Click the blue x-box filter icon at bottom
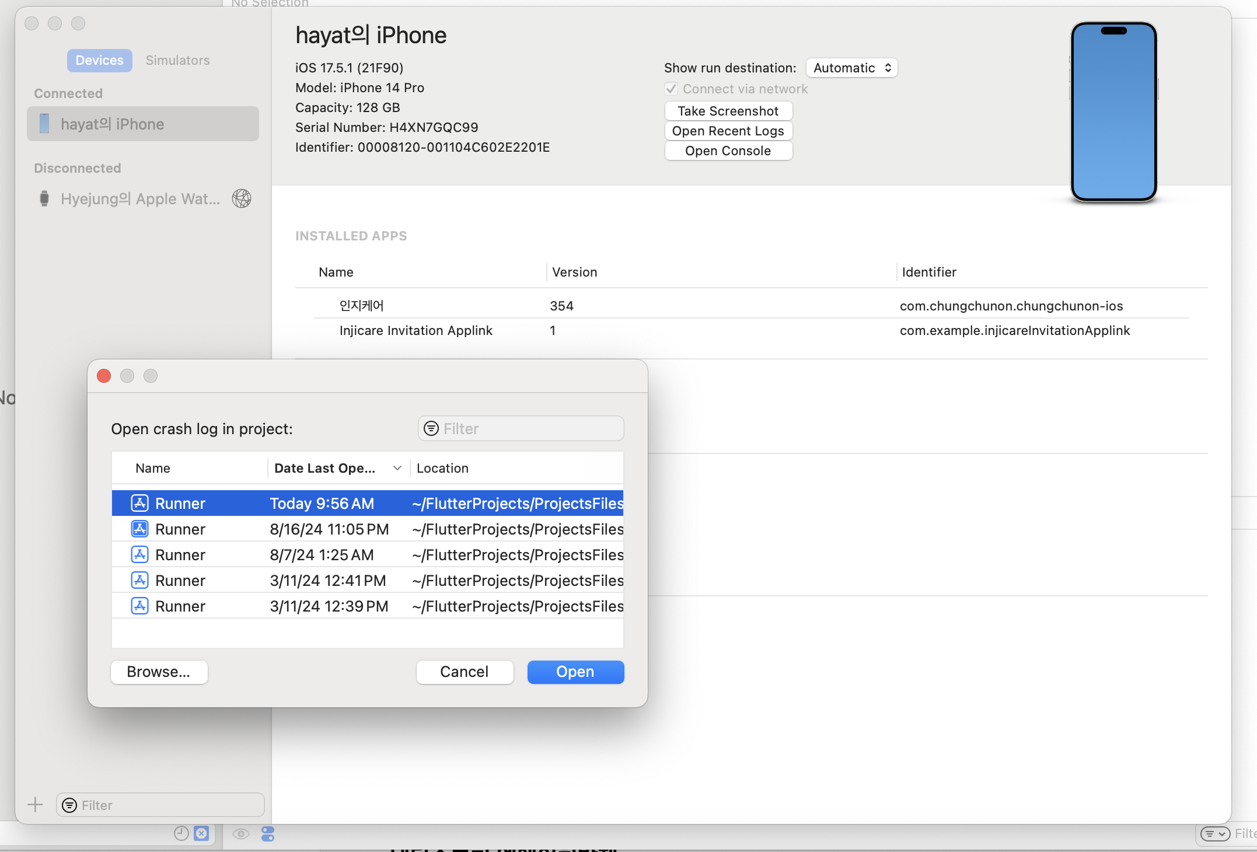 [x=201, y=833]
